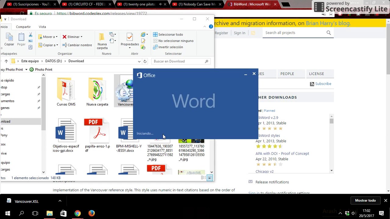Select BPM-MISHELL-Y-JESSY.docx file

[129, 135]
